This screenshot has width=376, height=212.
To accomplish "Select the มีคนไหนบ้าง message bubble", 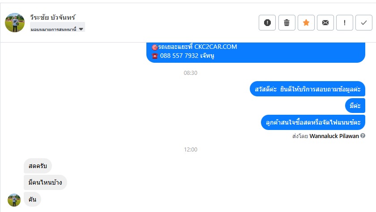I will pos(45,182).
